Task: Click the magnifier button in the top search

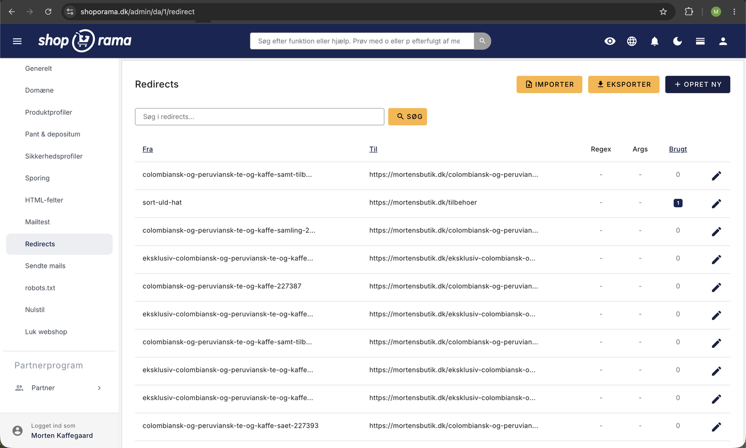Action: pos(482,41)
